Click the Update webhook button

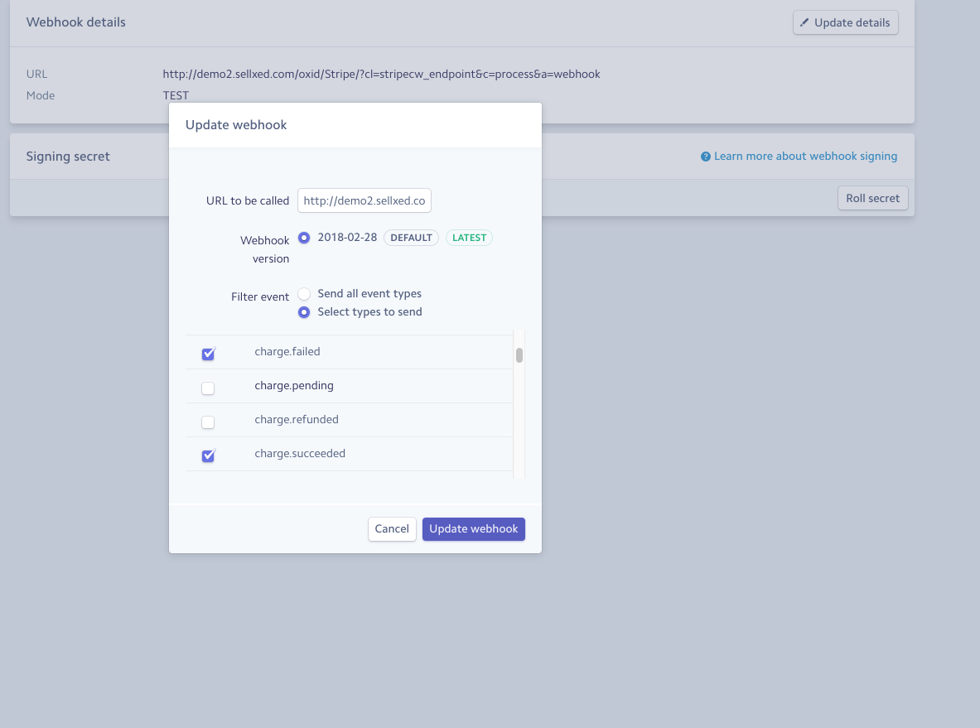pos(474,529)
